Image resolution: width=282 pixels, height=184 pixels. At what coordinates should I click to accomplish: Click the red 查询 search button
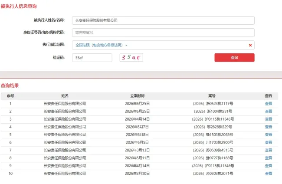[234, 58]
